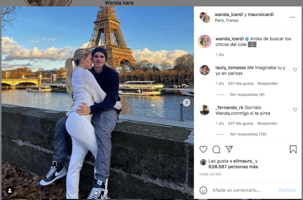The image size is (303, 200).
Task: Save the post with the bookmark icon
Action: [293, 149]
